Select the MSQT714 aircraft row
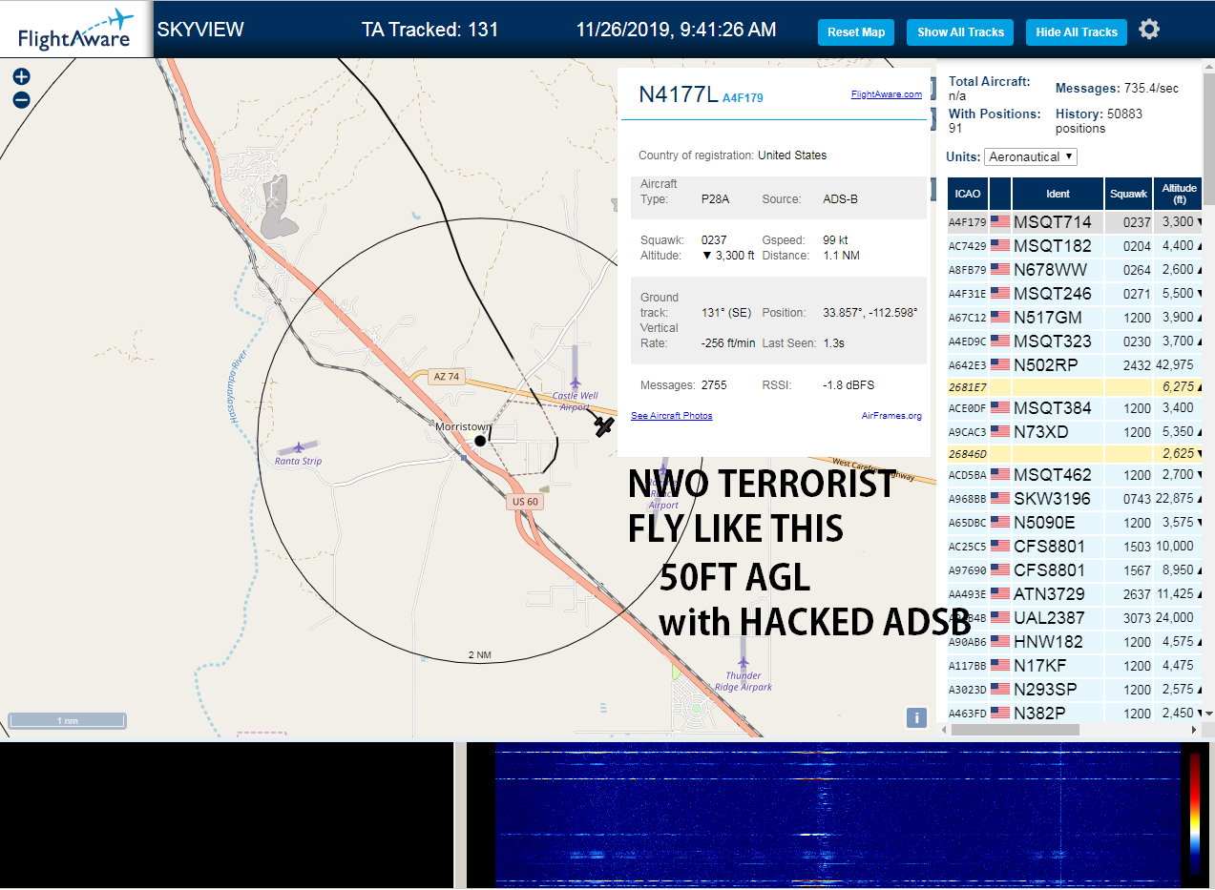The height and width of the screenshot is (890, 1215). [x=1075, y=222]
